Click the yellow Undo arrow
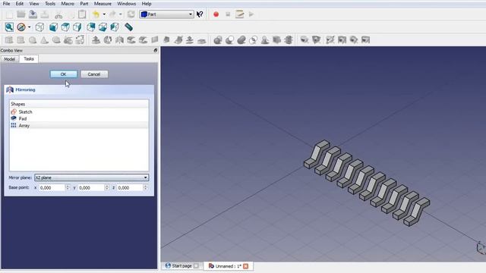Image resolution: width=486 pixels, height=273 pixels. click(96, 14)
